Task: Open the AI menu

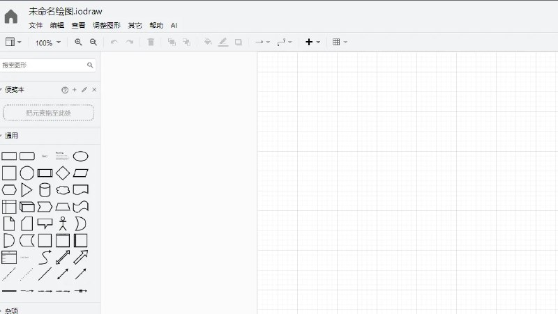Action: pos(174,26)
